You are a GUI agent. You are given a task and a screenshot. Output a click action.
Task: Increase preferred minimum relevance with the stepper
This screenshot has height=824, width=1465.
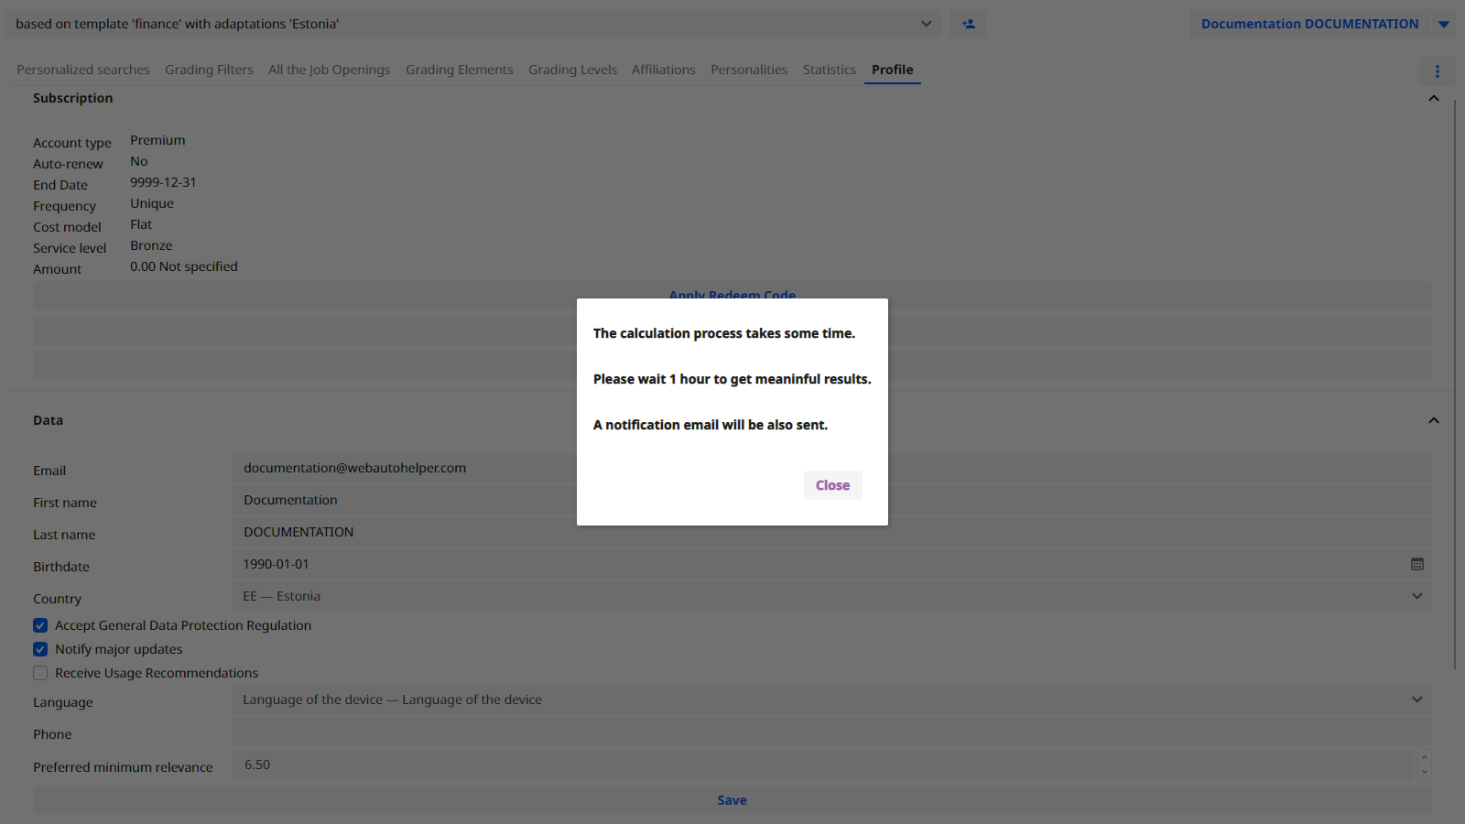1424,758
